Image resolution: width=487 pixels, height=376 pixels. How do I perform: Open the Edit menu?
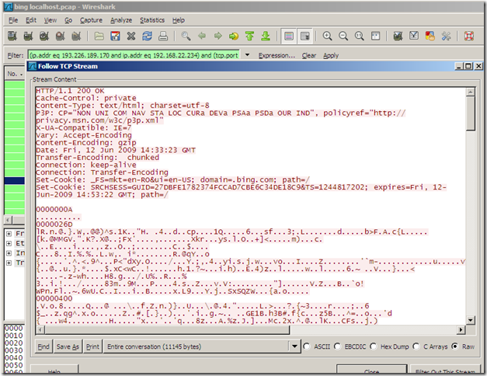tap(31, 20)
